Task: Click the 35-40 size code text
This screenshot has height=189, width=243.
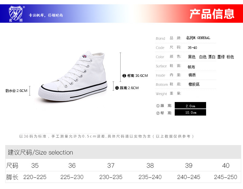Action: point(192,48)
